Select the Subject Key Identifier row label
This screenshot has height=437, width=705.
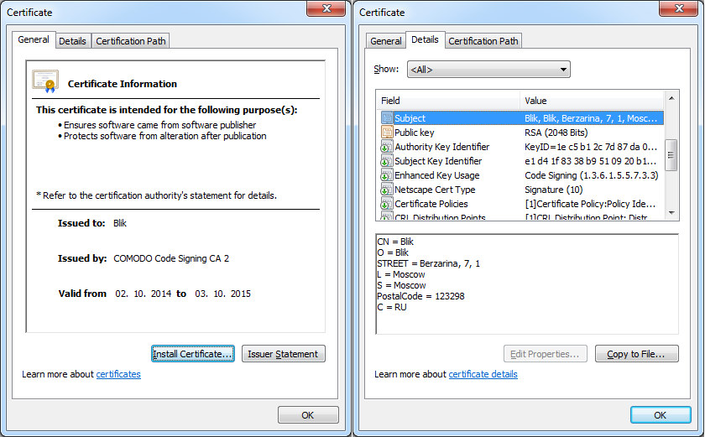click(438, 161)
